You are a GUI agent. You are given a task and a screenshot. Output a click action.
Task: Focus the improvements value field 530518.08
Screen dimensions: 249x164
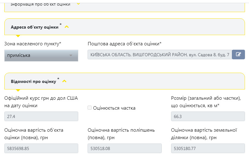tap(124, 148)
